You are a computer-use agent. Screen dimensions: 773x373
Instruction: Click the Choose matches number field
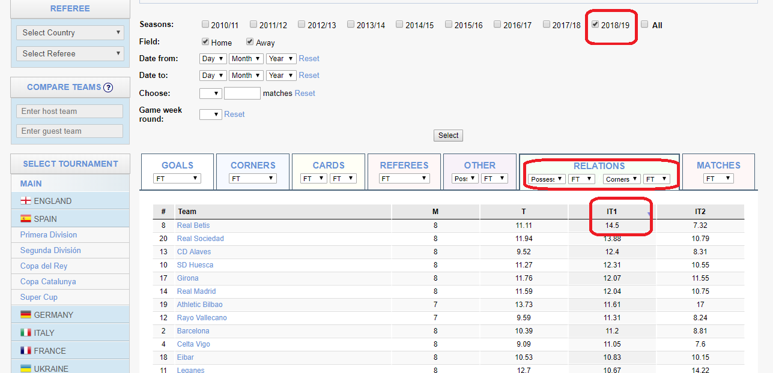[x=242, y=94]
